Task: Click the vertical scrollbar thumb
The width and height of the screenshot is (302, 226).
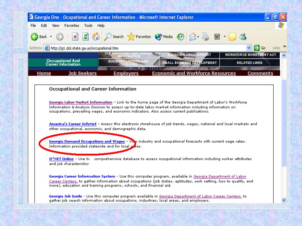Action: (x=284, y=123)
